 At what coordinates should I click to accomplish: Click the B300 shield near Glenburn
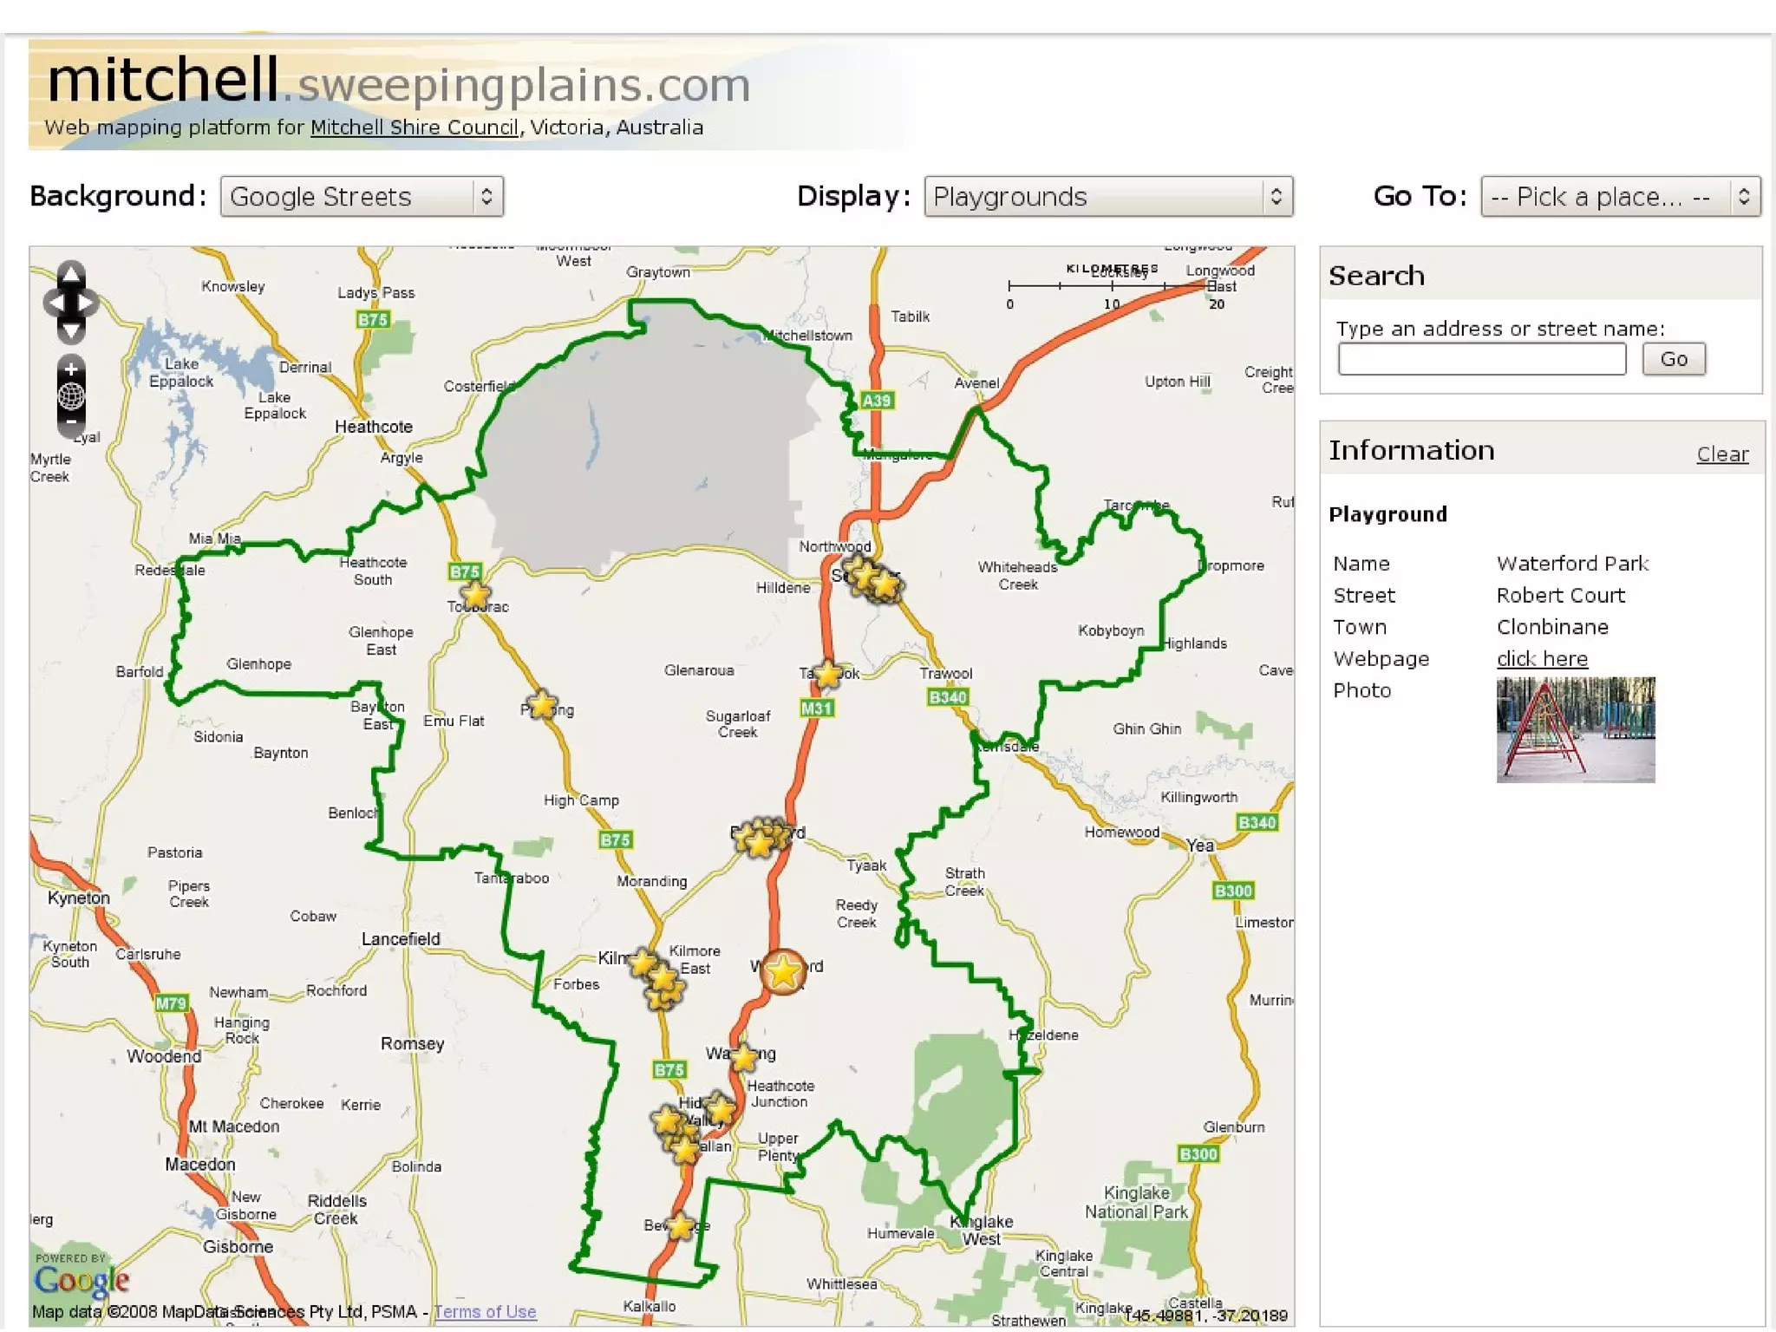1198,1154
